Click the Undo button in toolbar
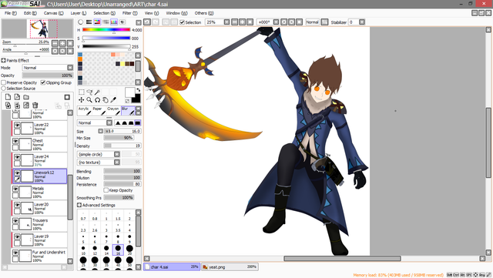This screenshot has height=278, width=493. (147, 22)
